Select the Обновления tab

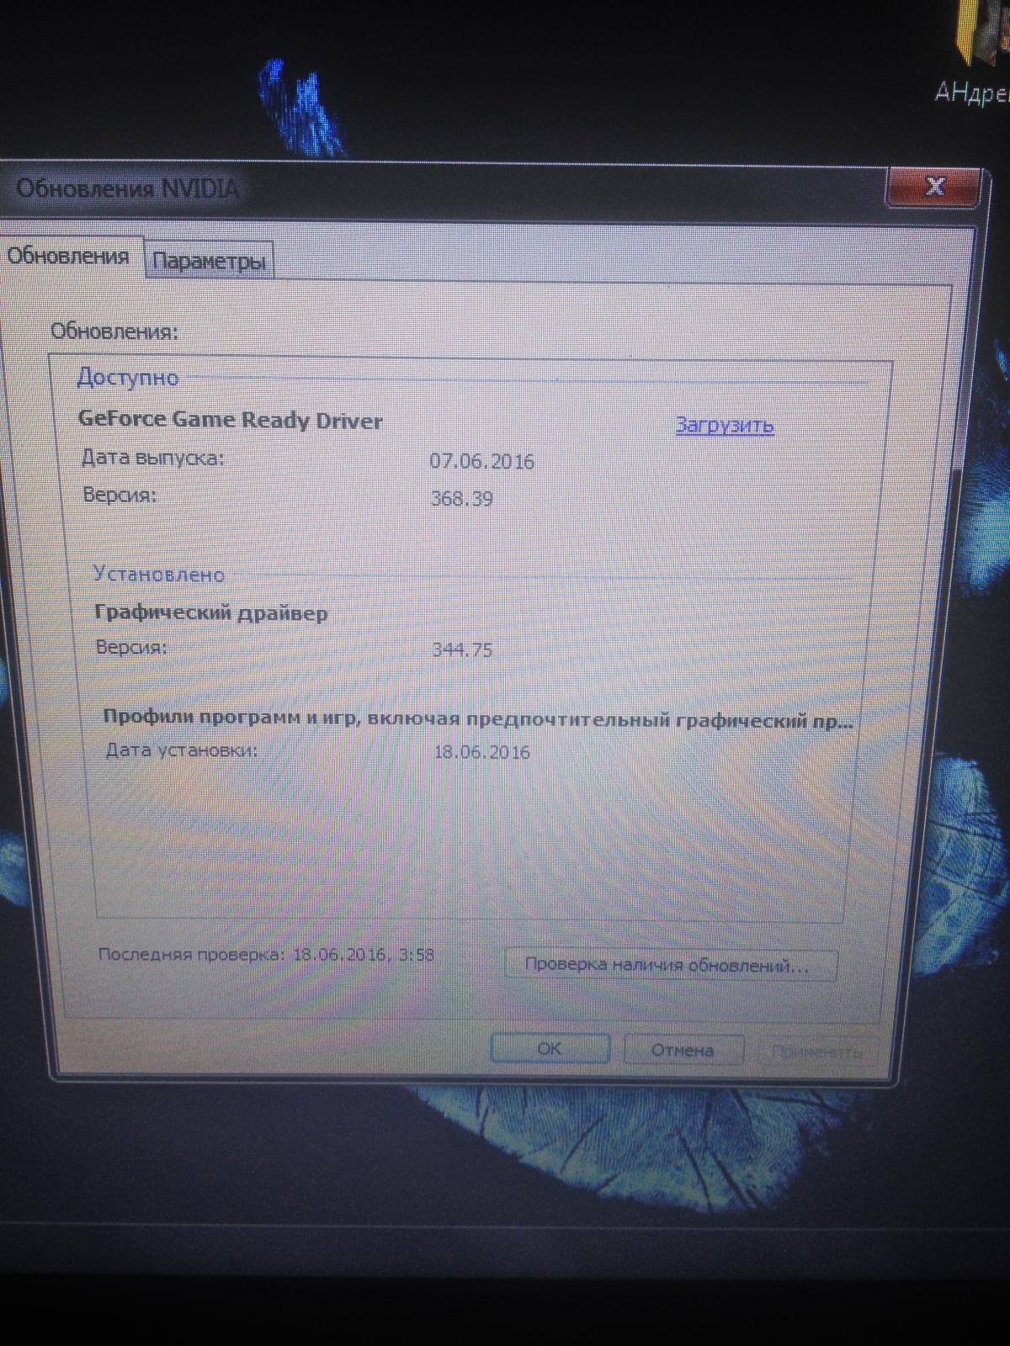tap(71, 256)
